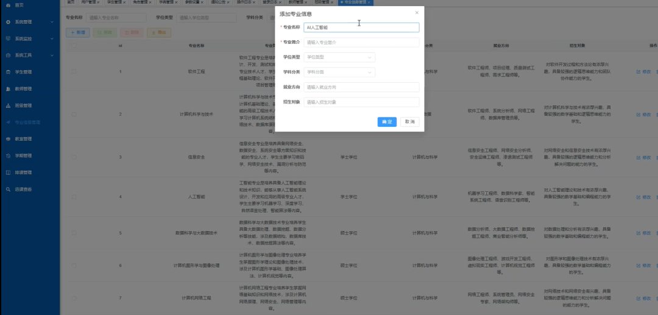Expand the 系统监控 menu chevron
658x315 pixels.
[52, 38]
